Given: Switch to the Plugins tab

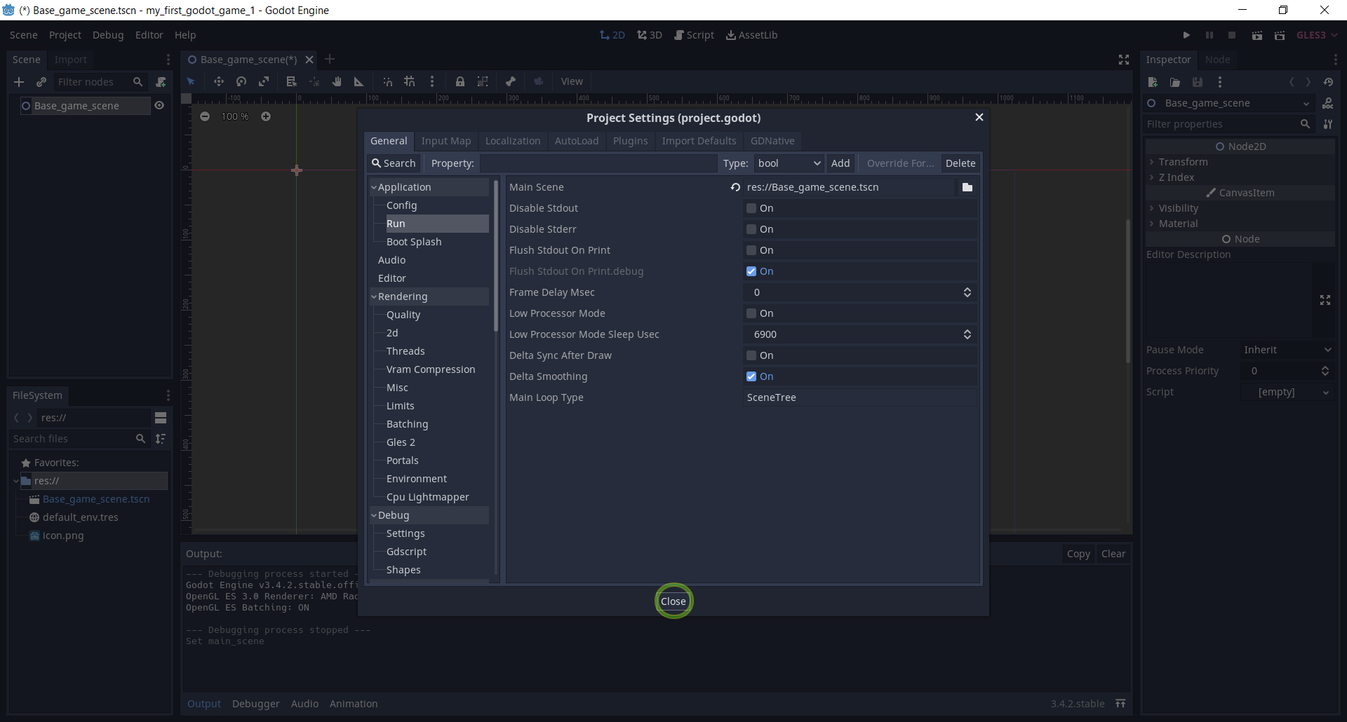Looking at the screenshot, I should pyautogui.click(x=630, y=141).
